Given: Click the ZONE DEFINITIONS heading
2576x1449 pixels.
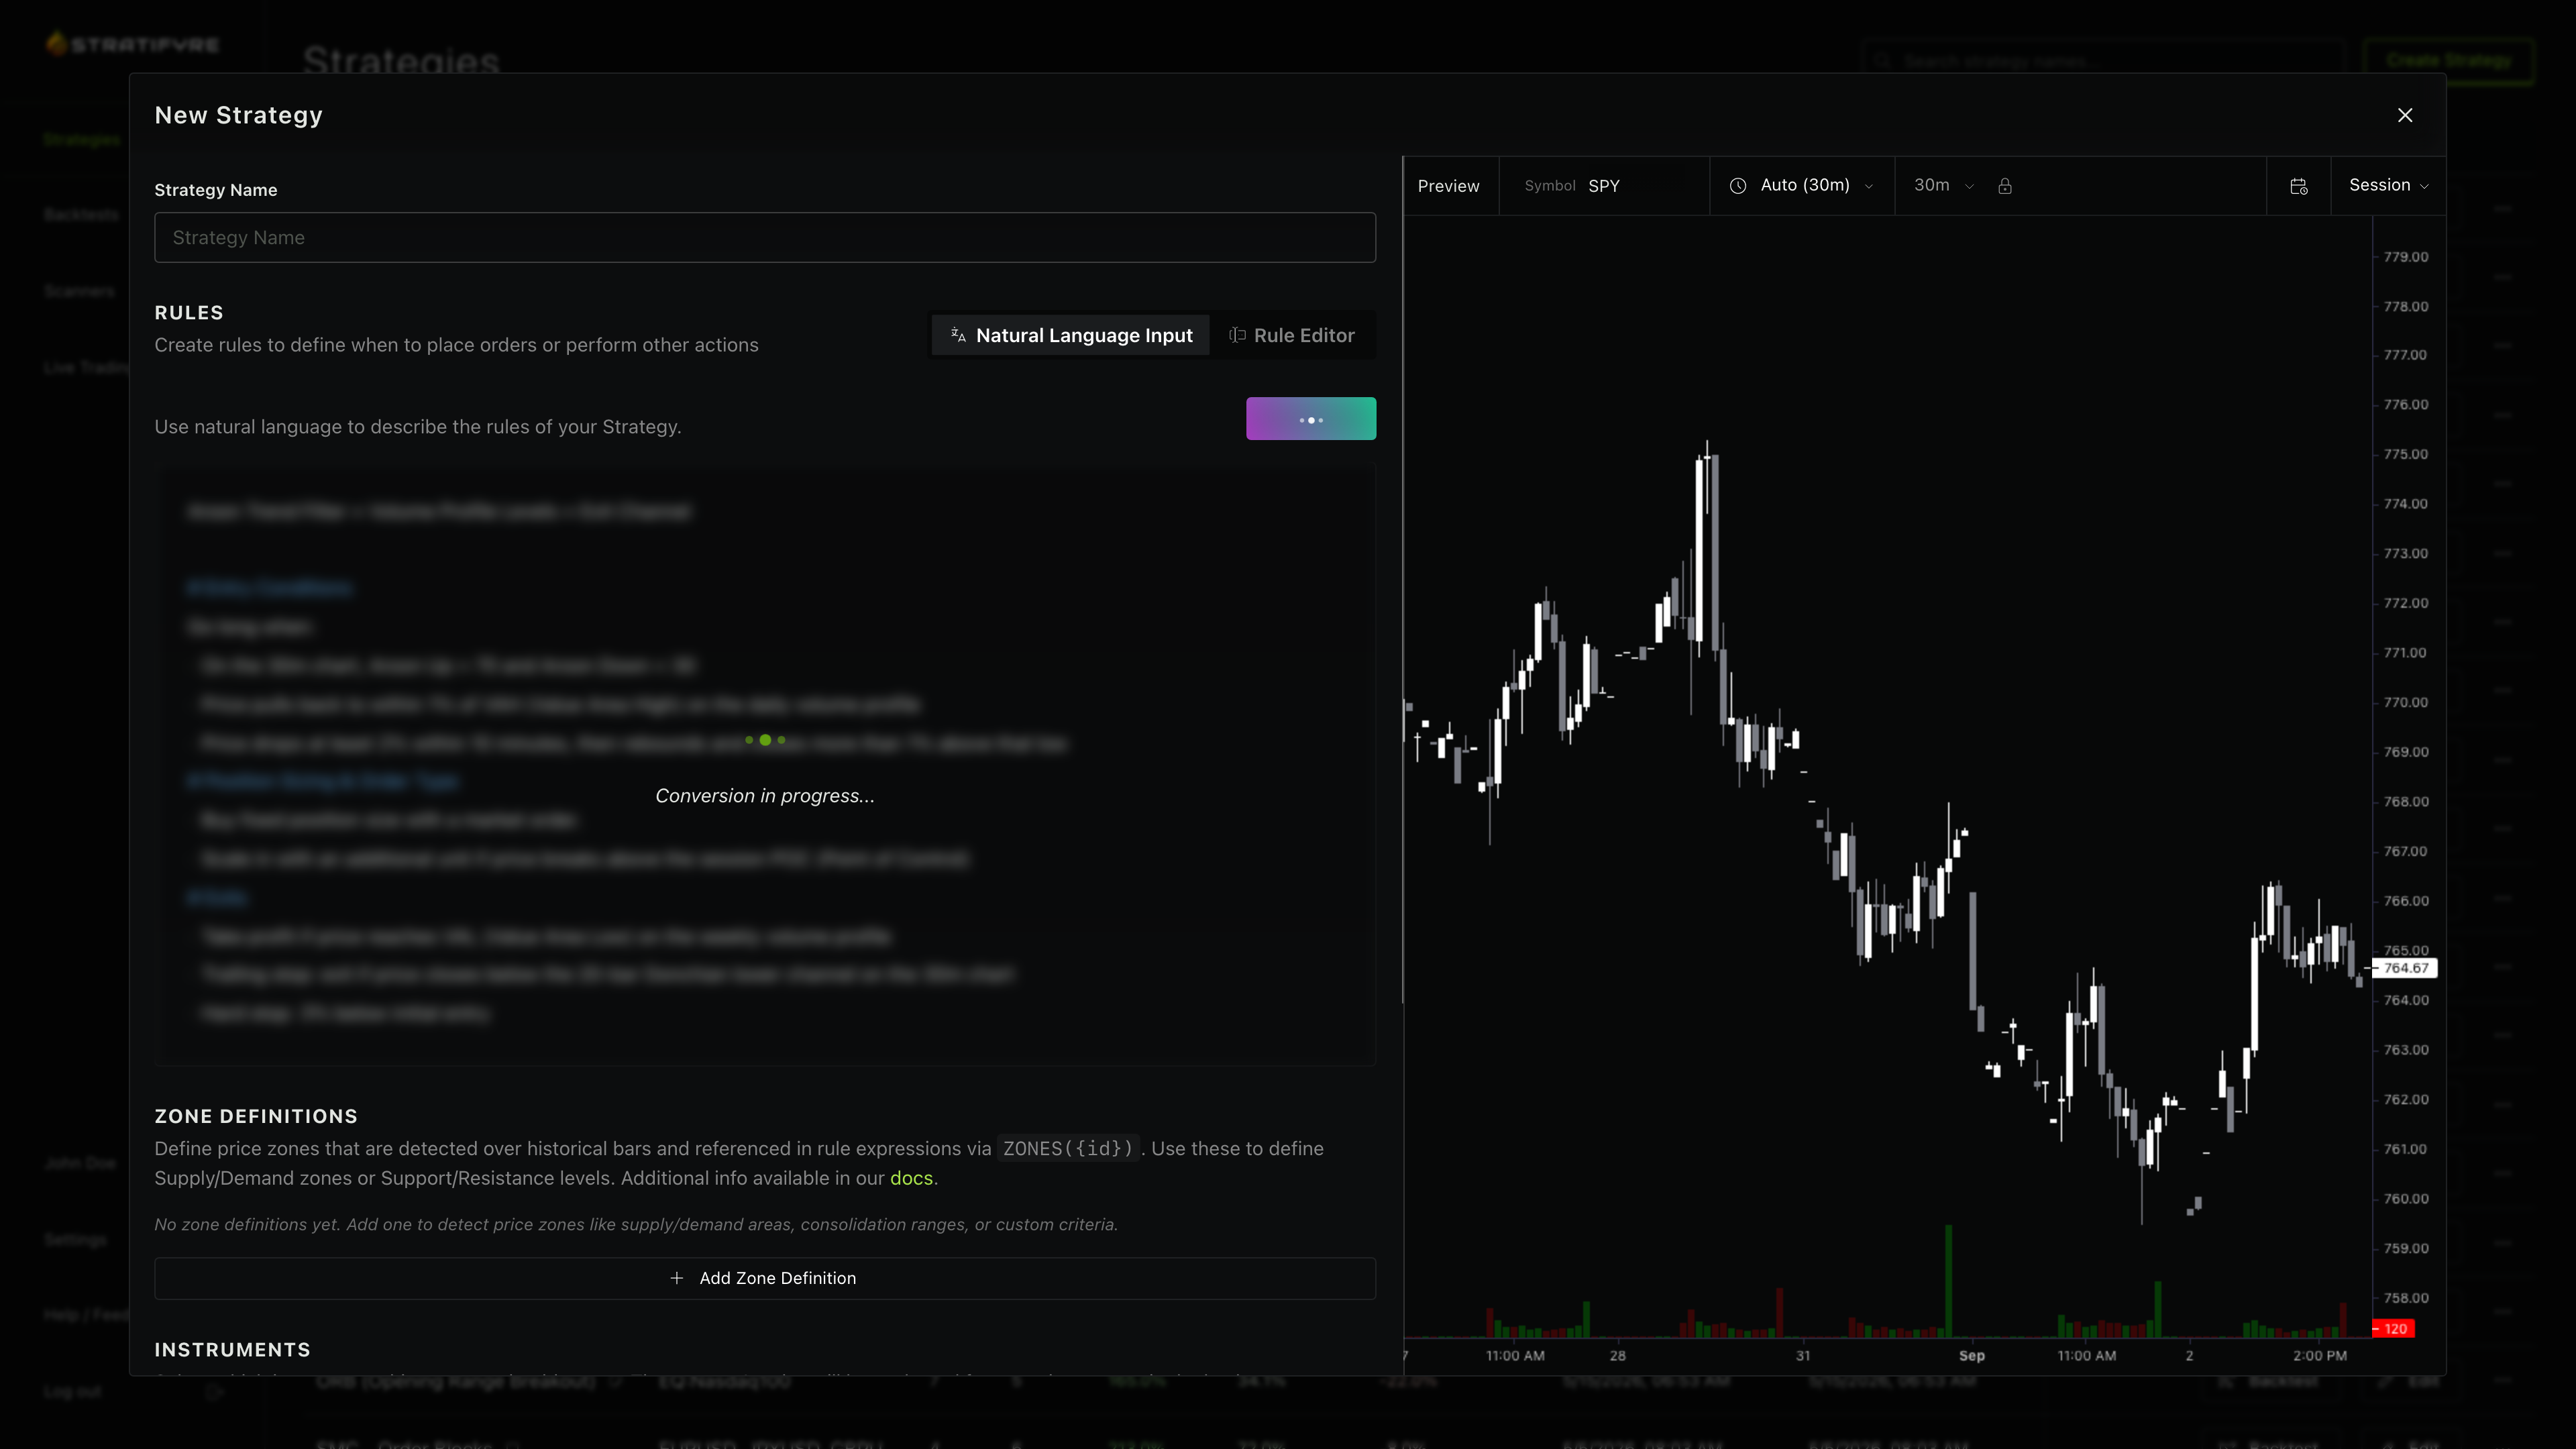Looking at the screenshot, I should 256,1116.
